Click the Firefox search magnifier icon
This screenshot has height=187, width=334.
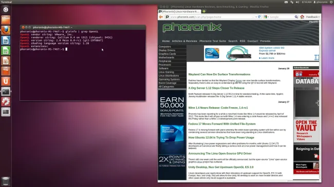(x=296, y=17)
